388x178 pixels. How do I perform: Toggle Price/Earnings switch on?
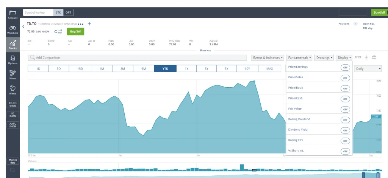[345, 67]
